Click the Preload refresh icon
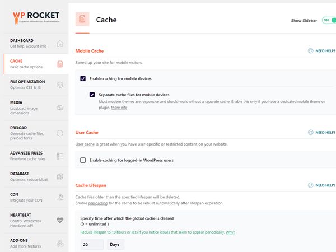336x252 pixels. tap(60, 133)
